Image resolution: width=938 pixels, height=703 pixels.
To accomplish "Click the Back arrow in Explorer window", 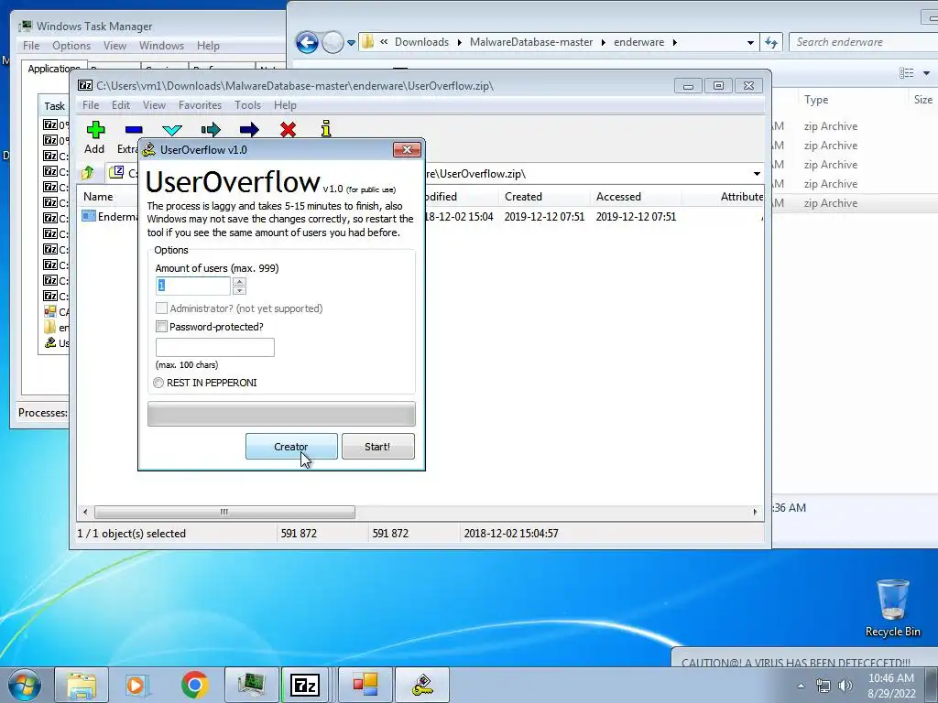I will (x=307, y=42).
